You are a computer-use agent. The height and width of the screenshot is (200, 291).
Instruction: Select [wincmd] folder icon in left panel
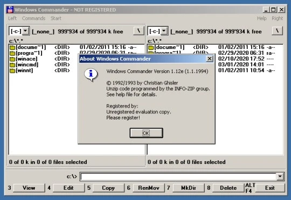(12, 65)
